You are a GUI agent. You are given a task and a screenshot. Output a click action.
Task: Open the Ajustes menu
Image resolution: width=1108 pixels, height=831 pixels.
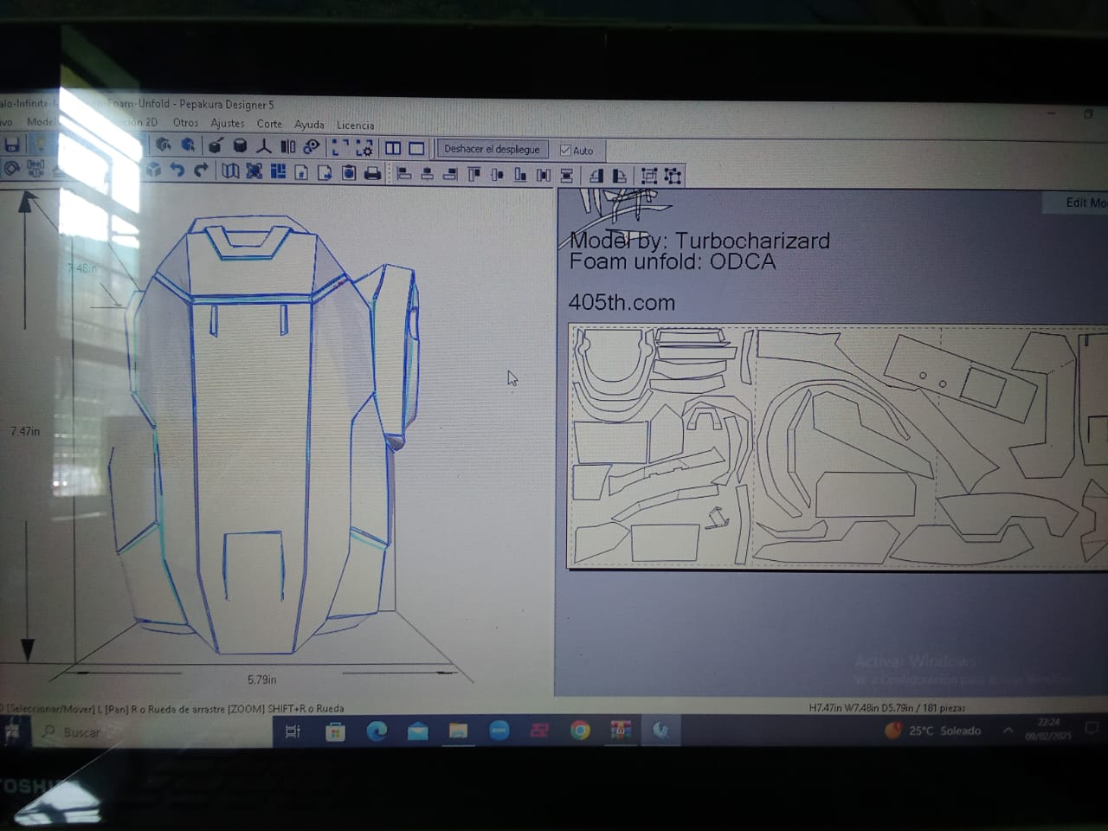point(227,124)
